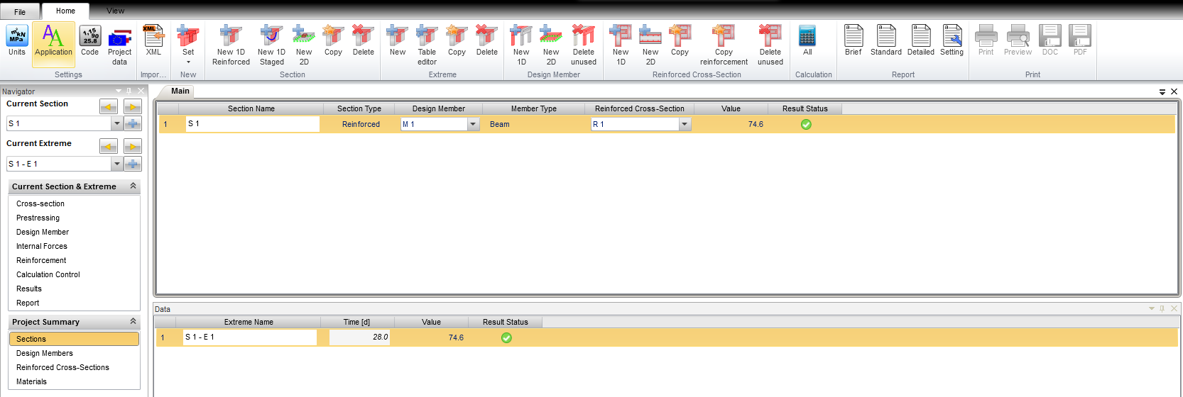1183x397 pixels.
Task: Switch to the View ribbon tab
Action: [x=115, y=11]
